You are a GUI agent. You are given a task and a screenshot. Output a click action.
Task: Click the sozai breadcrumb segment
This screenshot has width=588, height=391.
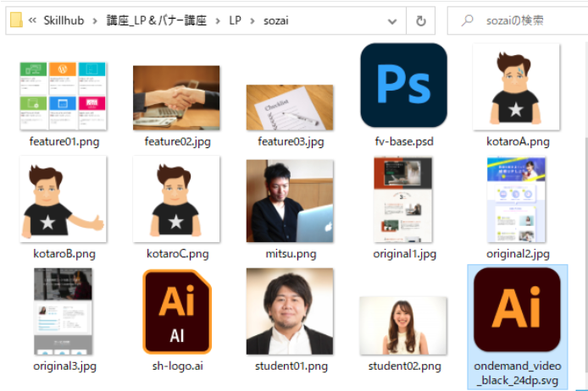(276, 20)
